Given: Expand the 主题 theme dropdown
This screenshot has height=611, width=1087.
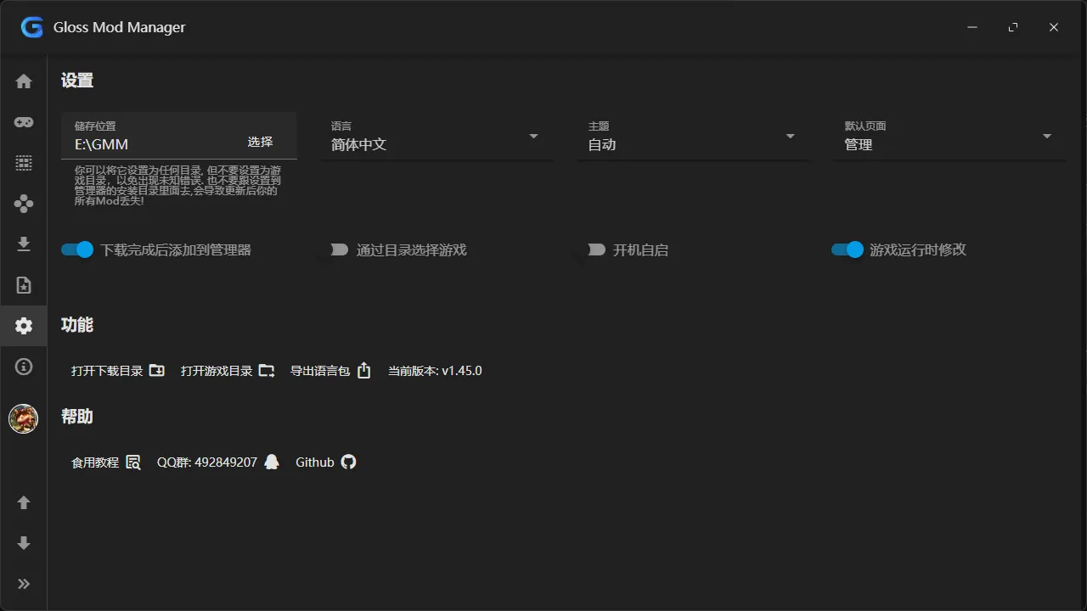Looking at the screenshot, I should pos(790,136).
